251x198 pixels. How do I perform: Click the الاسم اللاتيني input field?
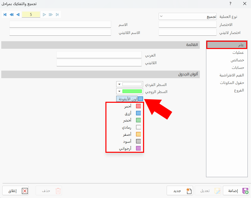tap(60, 32)
